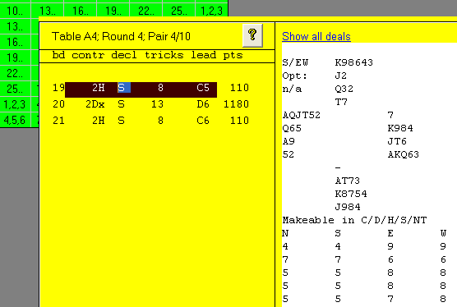Select board number 20 row

[58, 104]
